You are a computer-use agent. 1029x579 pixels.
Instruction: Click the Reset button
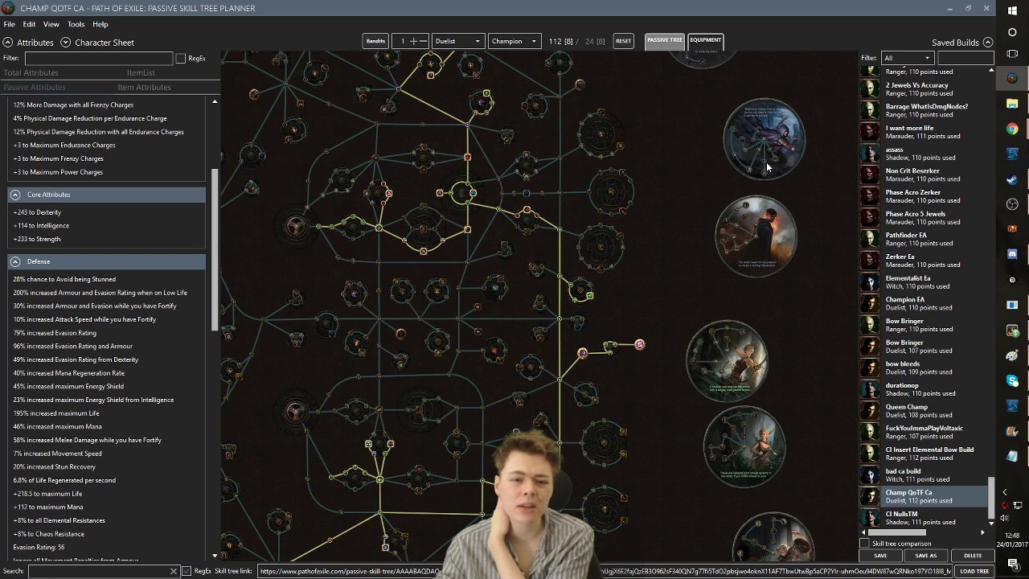(623, 41)
